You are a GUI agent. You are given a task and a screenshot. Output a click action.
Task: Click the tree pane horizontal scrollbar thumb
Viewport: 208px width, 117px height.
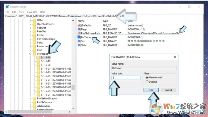tap(30, 112)
